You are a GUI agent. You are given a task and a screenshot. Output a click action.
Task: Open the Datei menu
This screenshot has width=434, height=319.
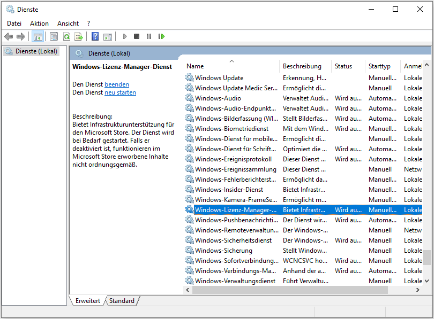pyautogui.click(x=13, y=23)
